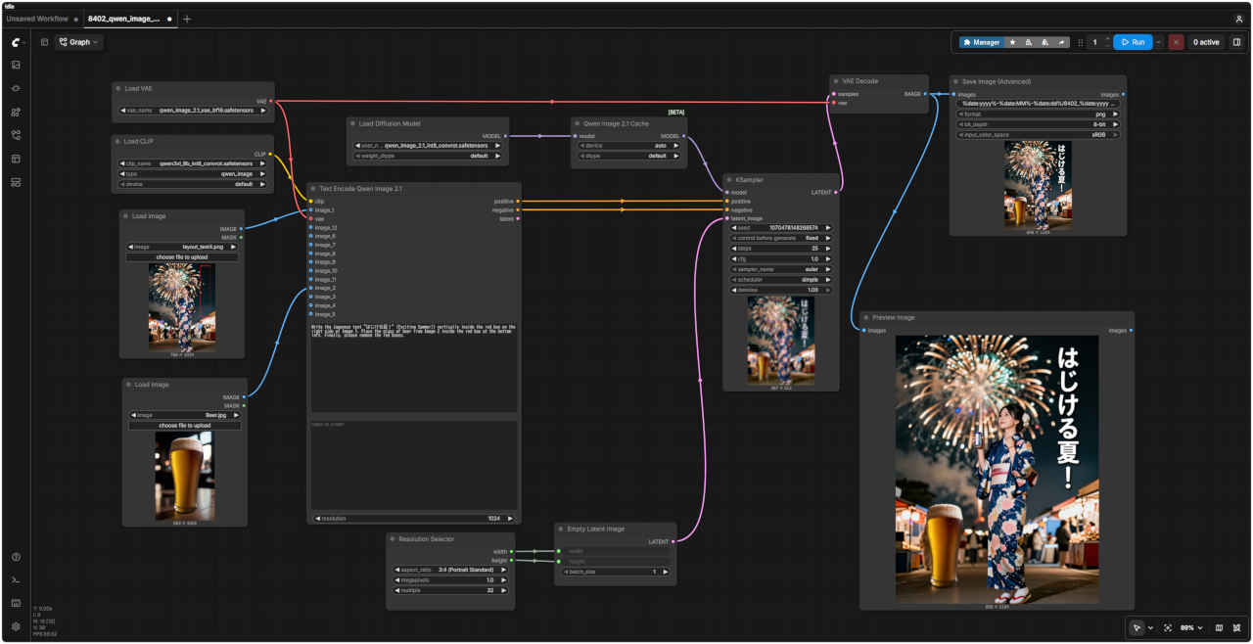Click the keyboard shortcuts icon in sidebar

coord(16,603)
